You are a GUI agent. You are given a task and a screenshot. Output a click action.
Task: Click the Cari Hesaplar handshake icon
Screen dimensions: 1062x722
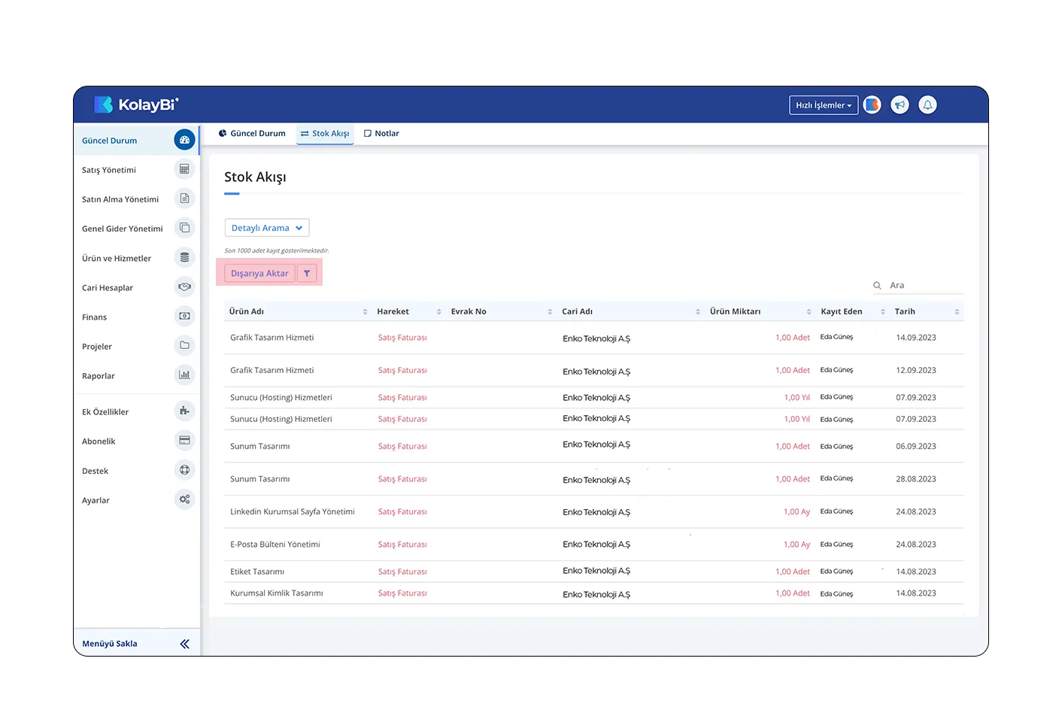pos(184,287)
